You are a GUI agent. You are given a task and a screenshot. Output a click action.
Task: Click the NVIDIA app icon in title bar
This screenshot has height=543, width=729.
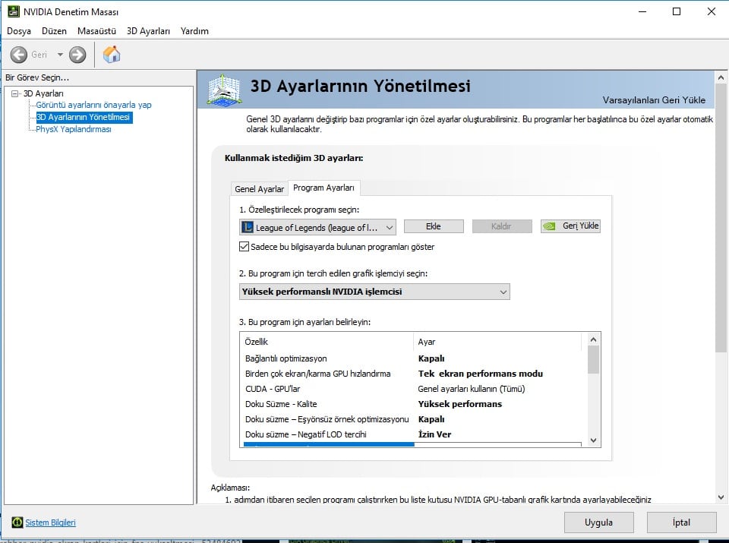click(14, 11)
